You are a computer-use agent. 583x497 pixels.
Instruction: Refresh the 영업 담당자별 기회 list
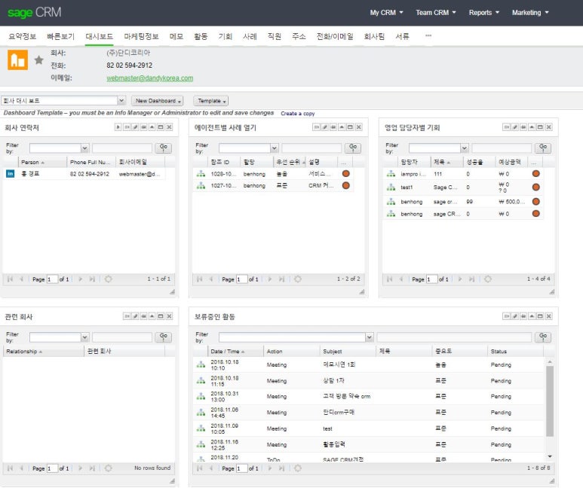(x=488, y=279)
